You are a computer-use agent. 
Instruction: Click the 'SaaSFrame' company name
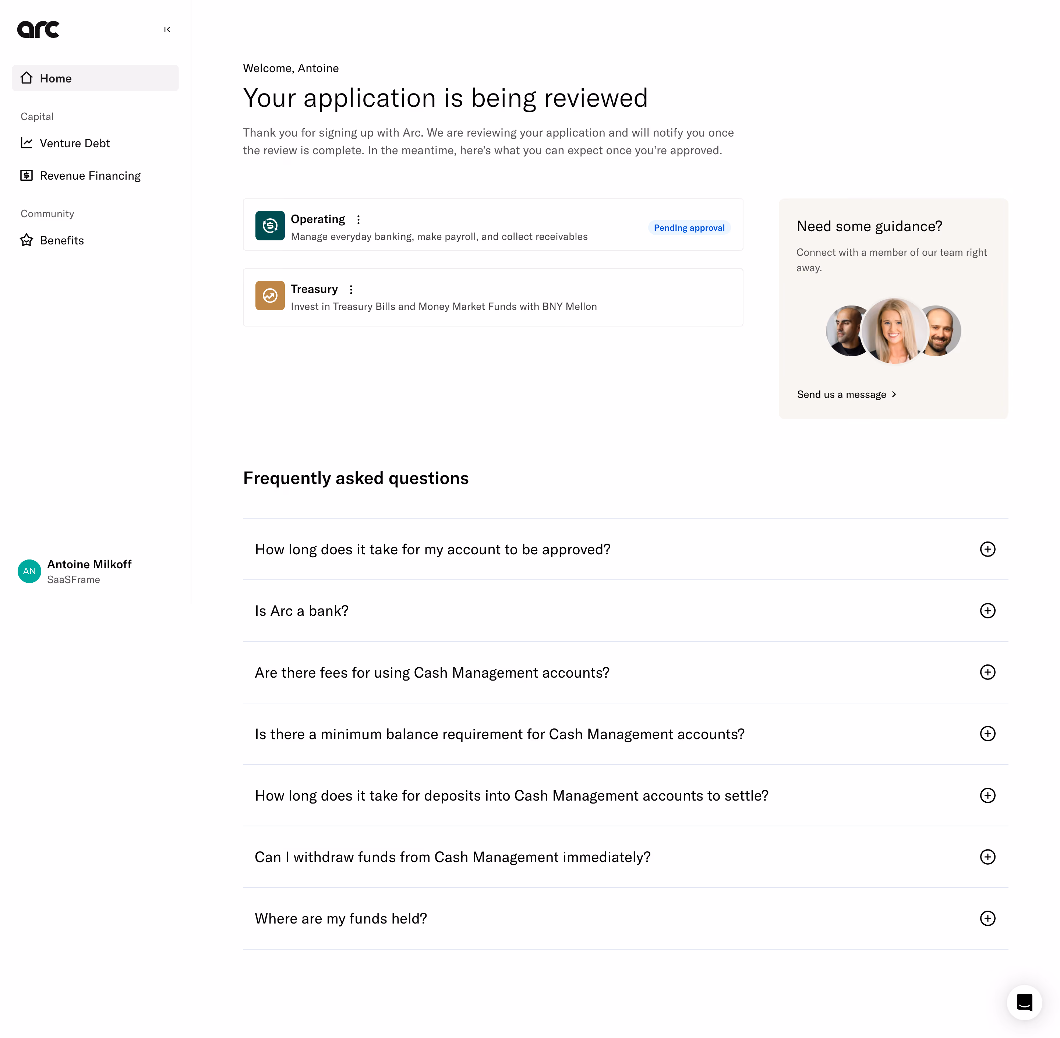(x=74, y=579)
